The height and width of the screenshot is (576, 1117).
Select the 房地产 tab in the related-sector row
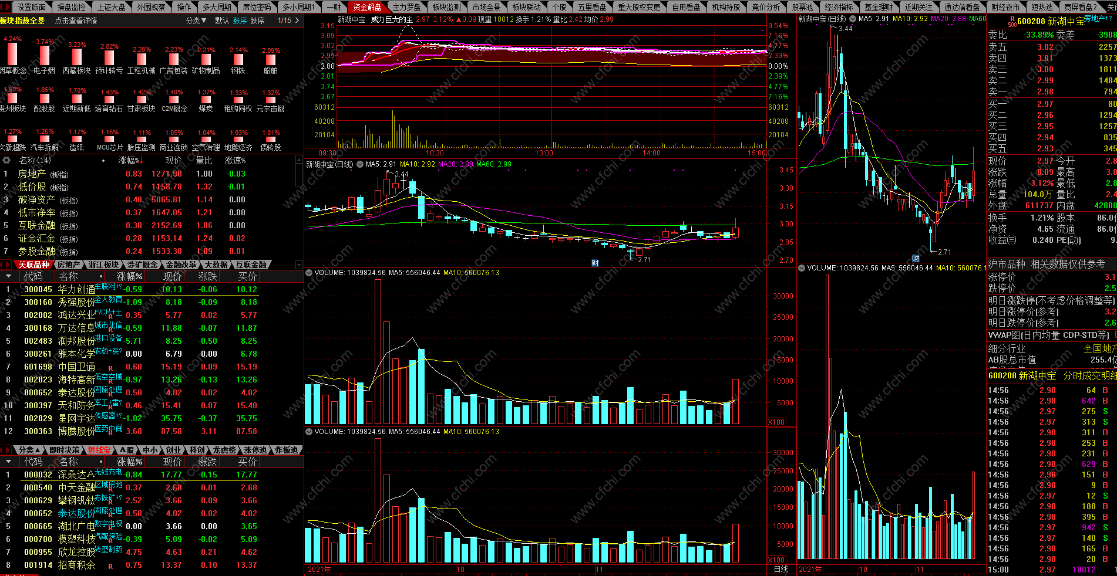[x=69, y=265]
